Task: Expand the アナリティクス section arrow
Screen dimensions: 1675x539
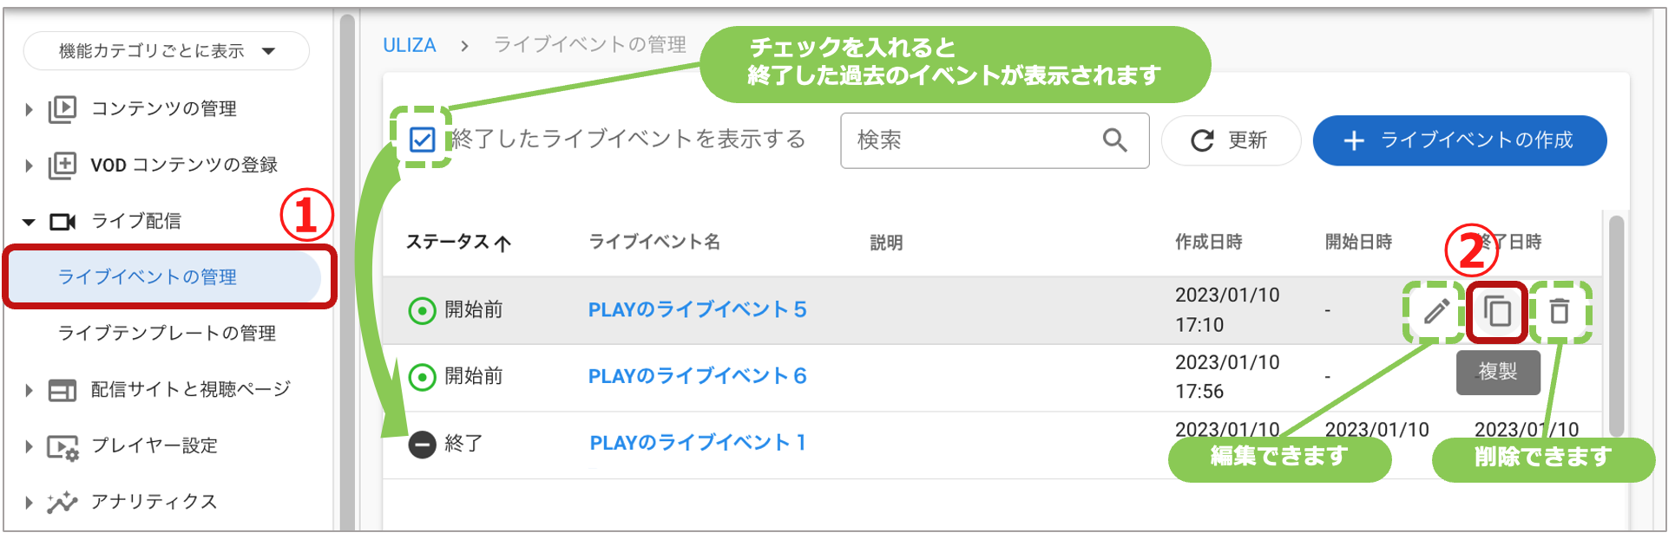Action: (x=29, y=503)
